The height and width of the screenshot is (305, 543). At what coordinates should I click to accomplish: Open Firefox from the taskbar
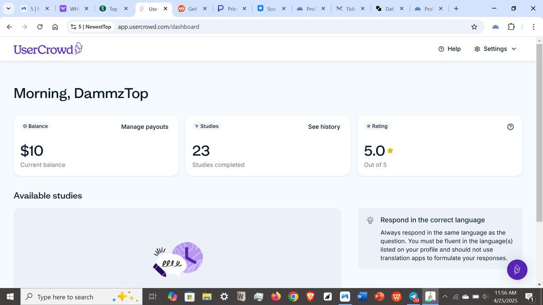276,296
